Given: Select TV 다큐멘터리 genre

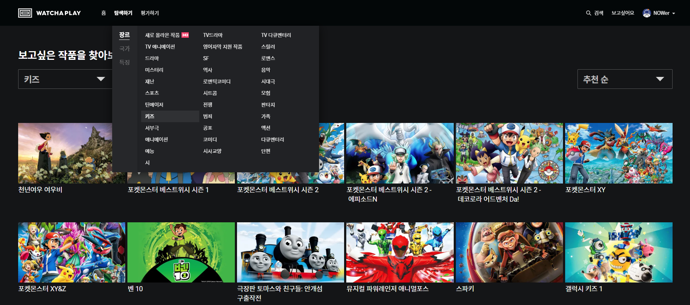Looking at the screenshot, I should click(276, 35).
